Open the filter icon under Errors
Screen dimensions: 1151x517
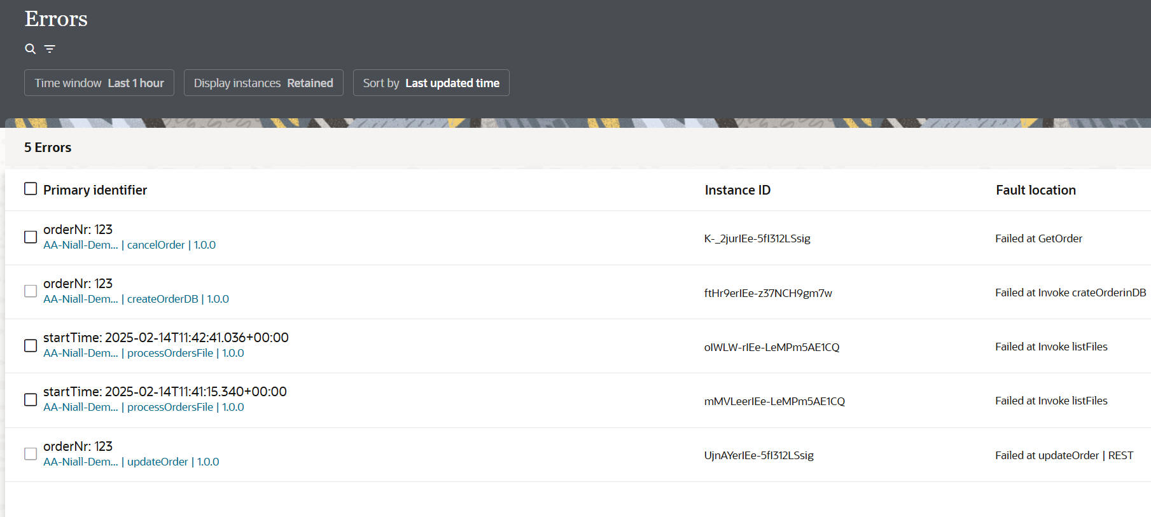coord(50,49)
